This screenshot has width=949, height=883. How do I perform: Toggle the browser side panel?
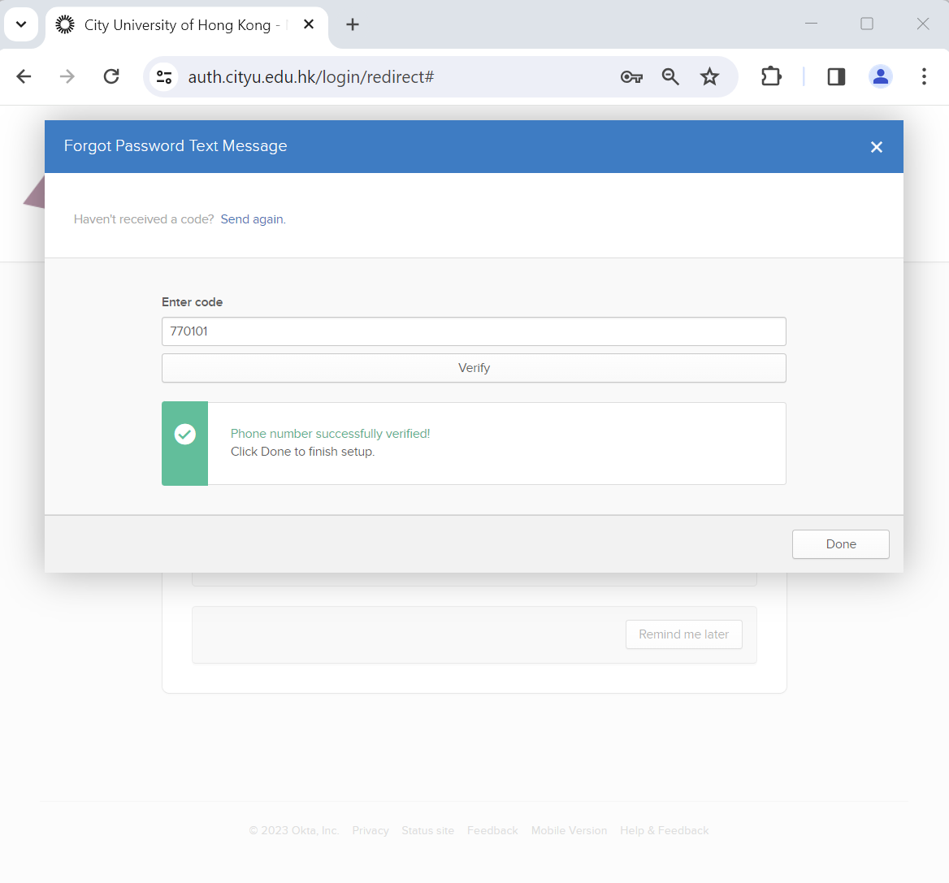point(836,76)
